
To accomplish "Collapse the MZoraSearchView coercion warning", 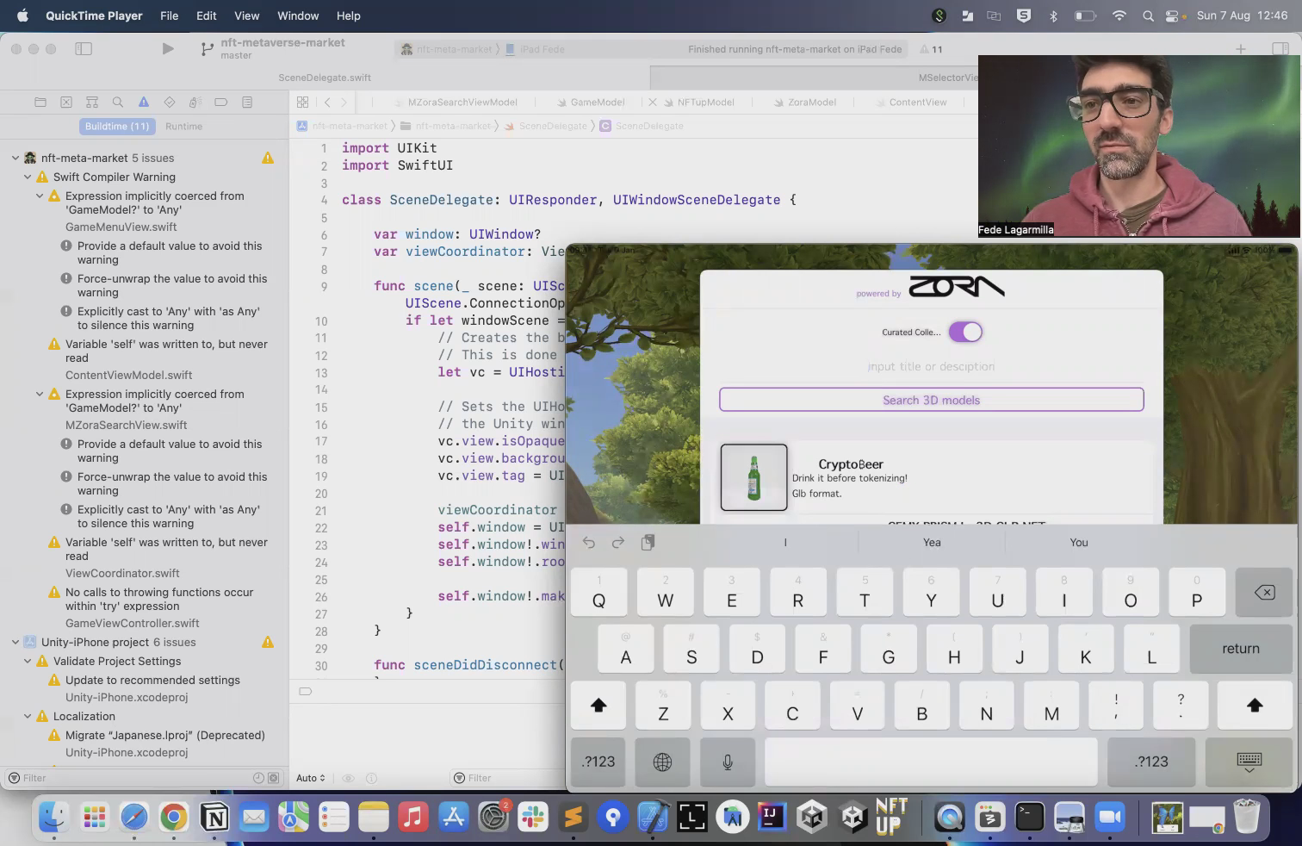I will pyautogui.click(x=40, y=394).
